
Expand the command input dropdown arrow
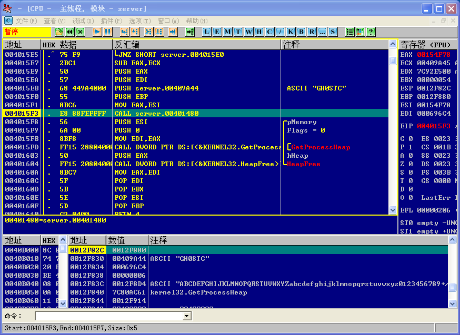(187, 316)
